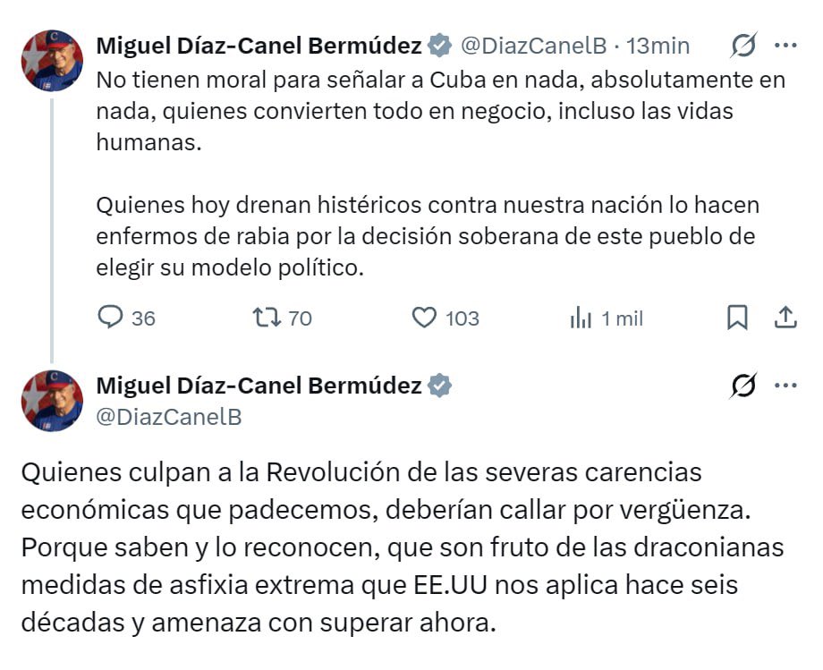Click the author name on the second tweet
The width and height of the screenshot is (823, 670).
(x=259, y=386)
